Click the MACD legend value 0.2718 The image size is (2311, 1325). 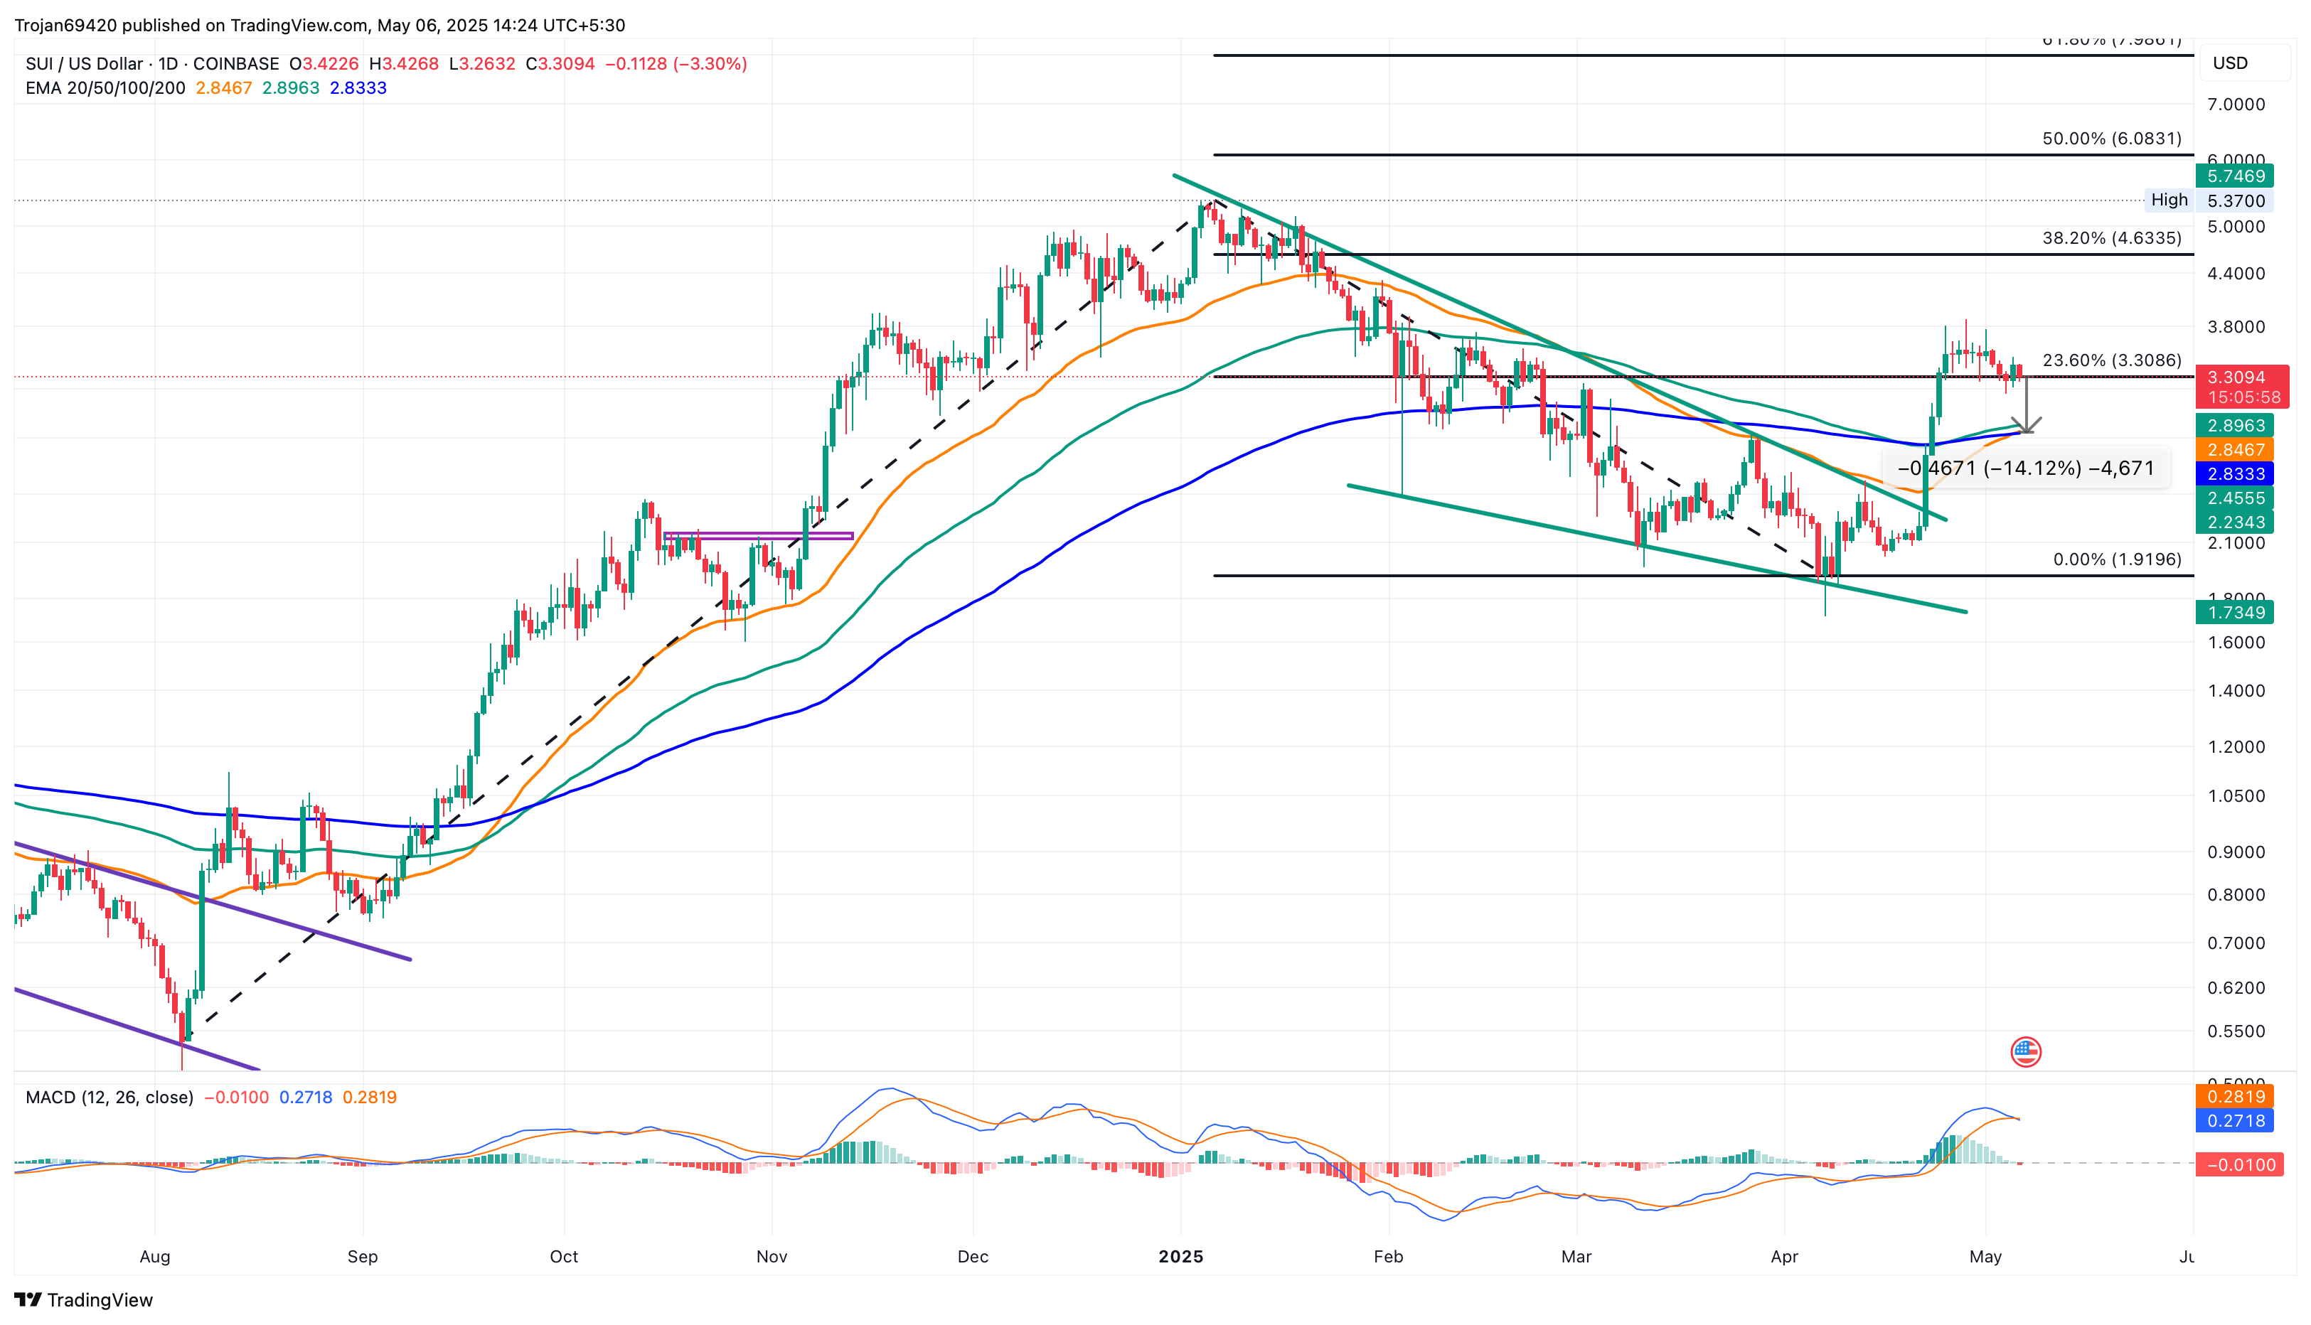(x=305, y=1097)
